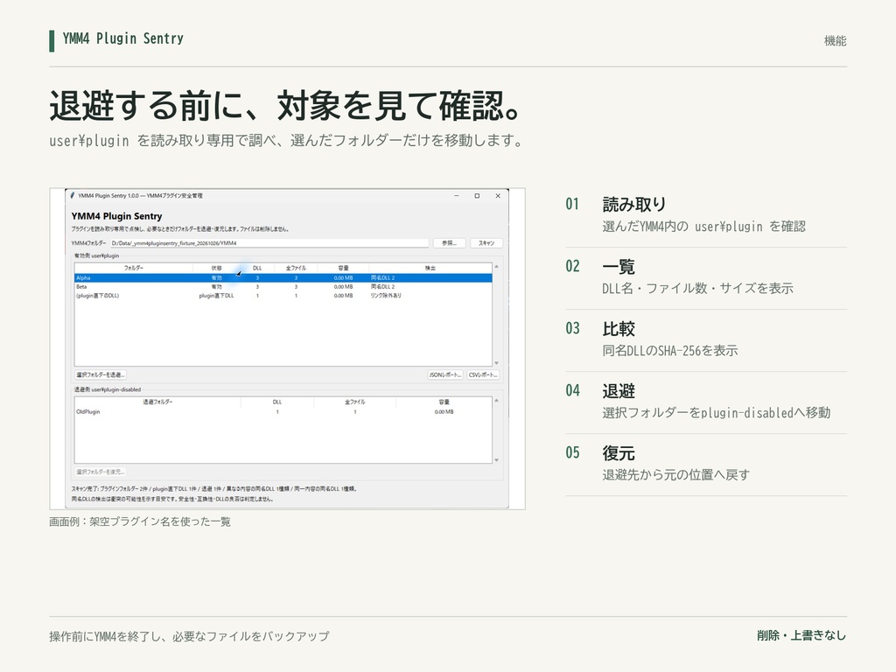896x672 pixels.
Task: Click the 02 一覧 feature heading
Action: (x=619, y=266)
